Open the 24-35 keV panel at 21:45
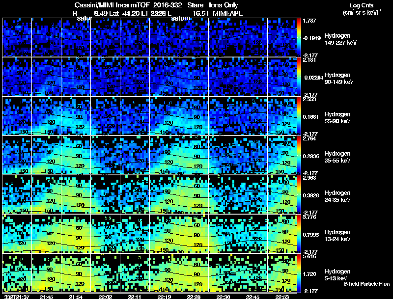Viewport: 393px width, 299px height. pos(46,194)
